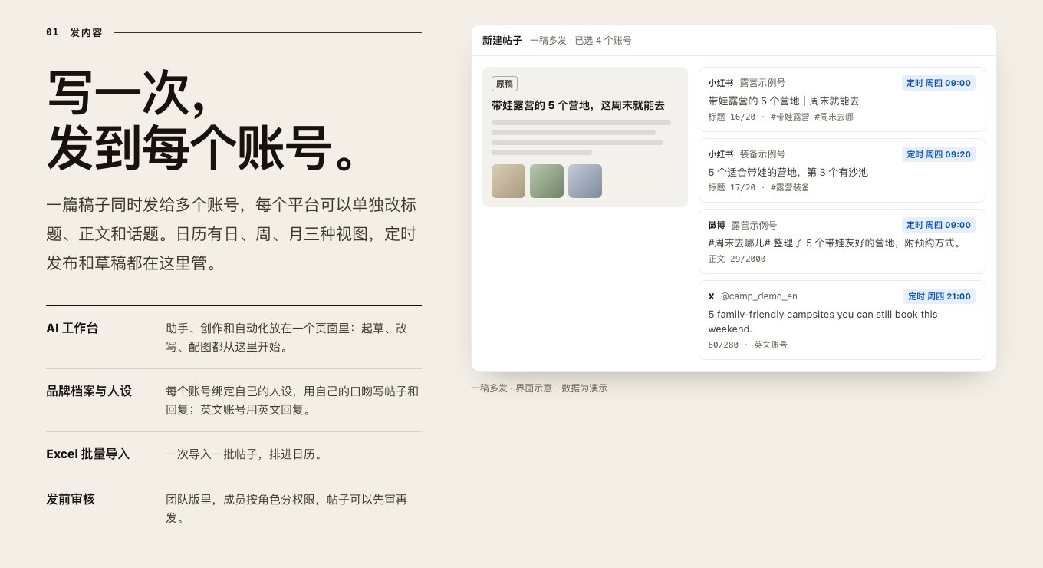The image size is (1043, 568).
Task: Click the 正文 29/2000 character count
Action: pos(736,259)
